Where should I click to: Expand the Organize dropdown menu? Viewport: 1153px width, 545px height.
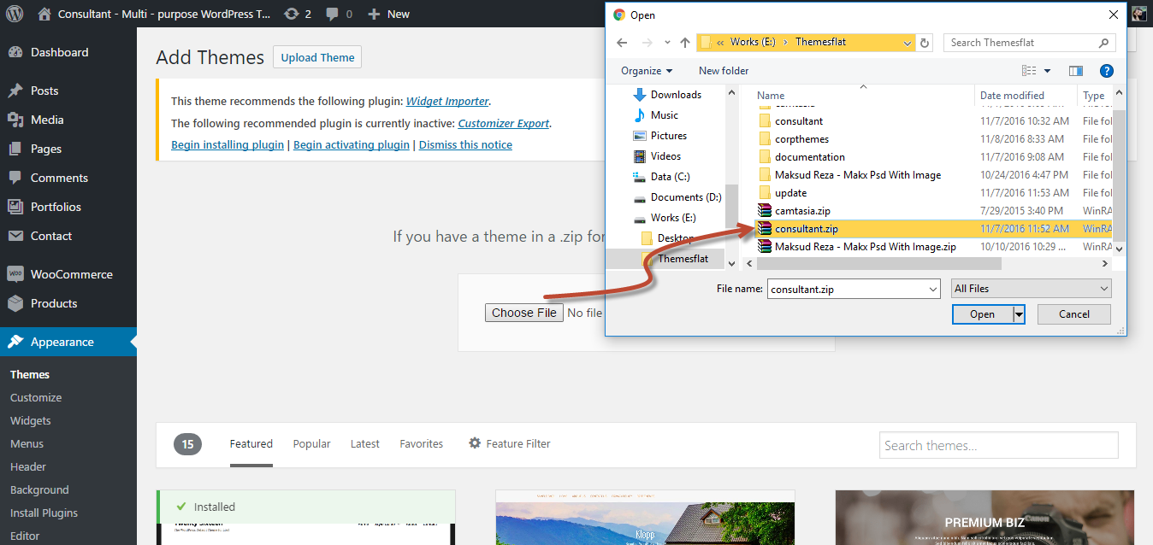pos(647,71)
